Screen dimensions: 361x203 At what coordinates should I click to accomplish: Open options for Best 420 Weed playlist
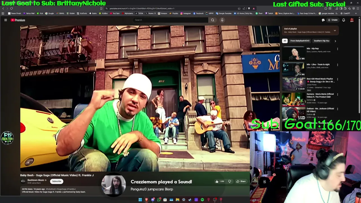click(x=337, y=79)
